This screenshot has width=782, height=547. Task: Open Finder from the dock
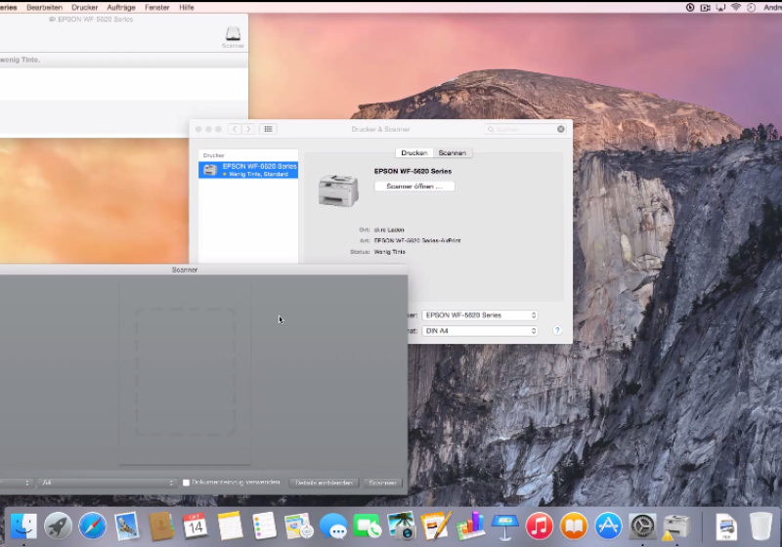23,526
